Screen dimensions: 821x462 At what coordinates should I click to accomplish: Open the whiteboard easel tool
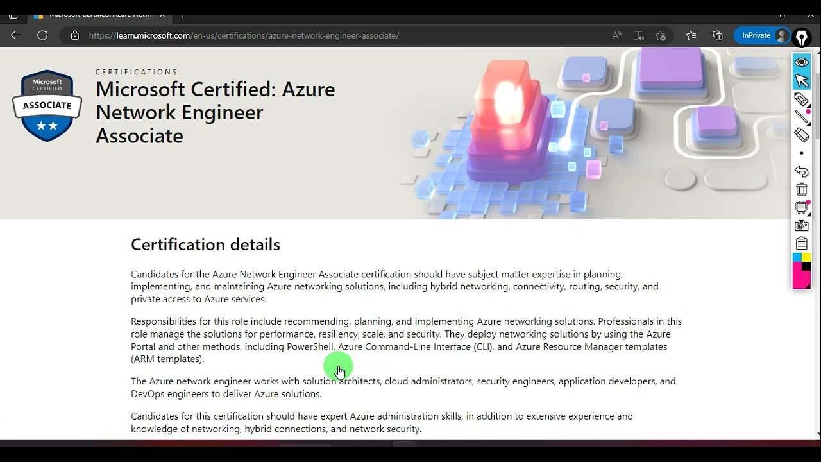click(x=802, y=207)
